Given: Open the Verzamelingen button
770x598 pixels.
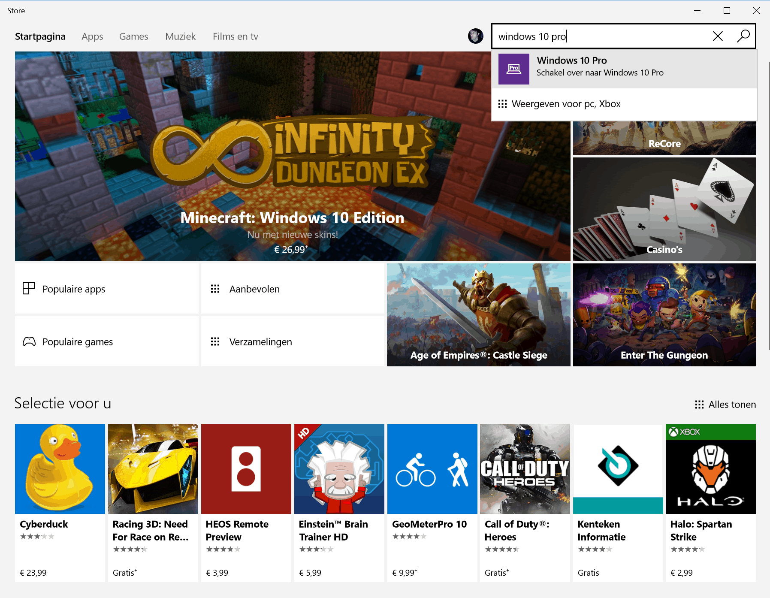Looking at the screenshot, I should pos(293,341).
